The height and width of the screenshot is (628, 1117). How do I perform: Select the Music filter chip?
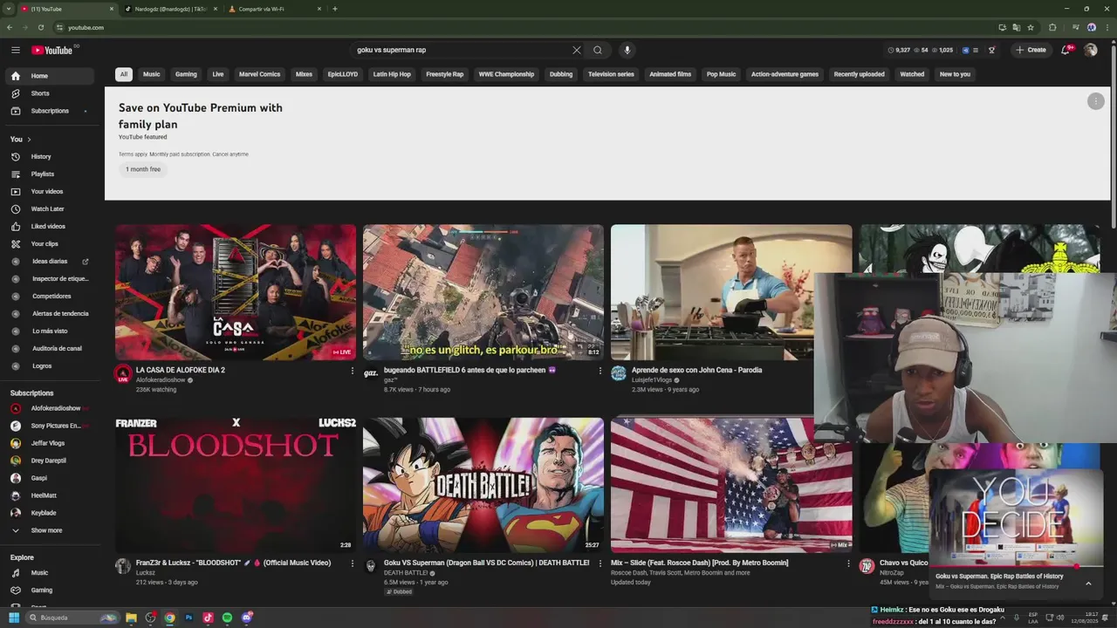tap(152, 74)
